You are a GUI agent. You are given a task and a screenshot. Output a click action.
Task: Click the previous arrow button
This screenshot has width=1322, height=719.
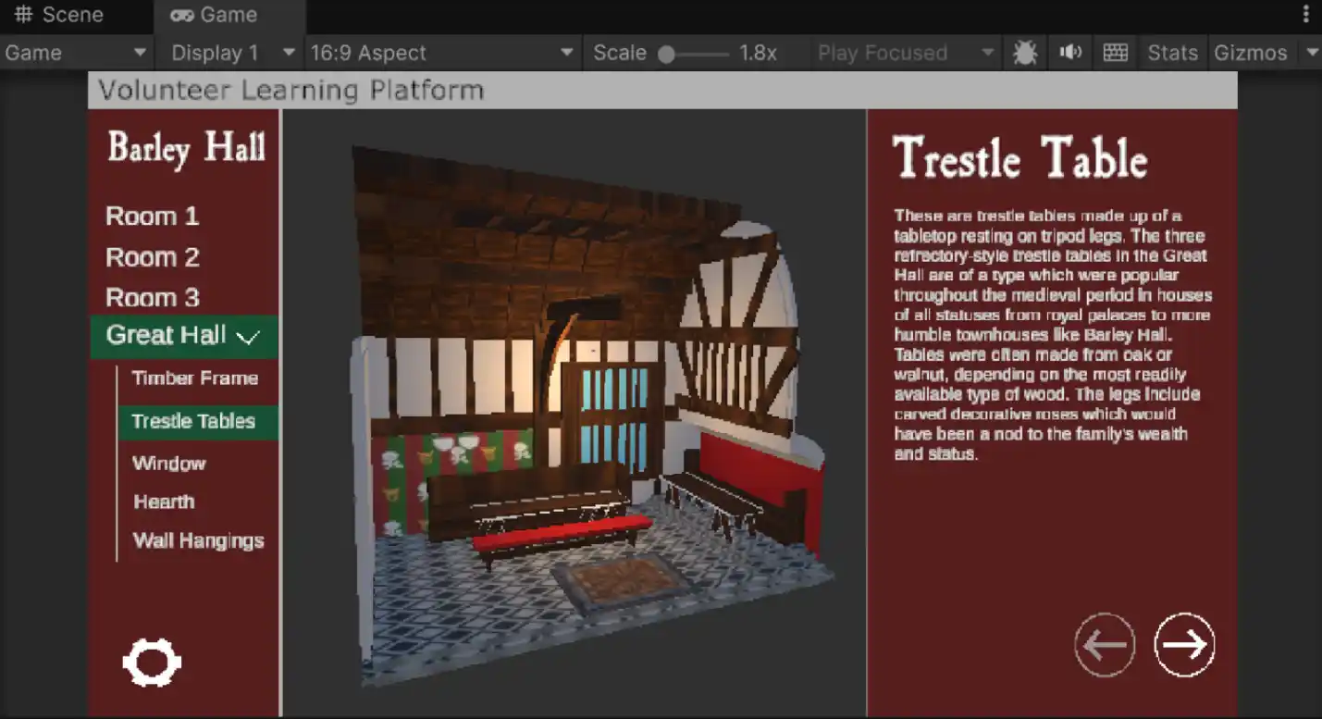[1105, 645]
